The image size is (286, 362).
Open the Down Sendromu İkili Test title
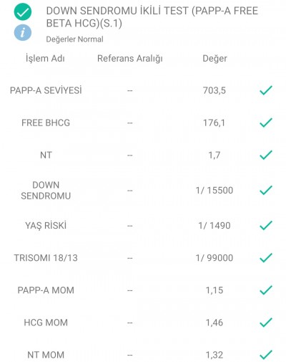152,17
